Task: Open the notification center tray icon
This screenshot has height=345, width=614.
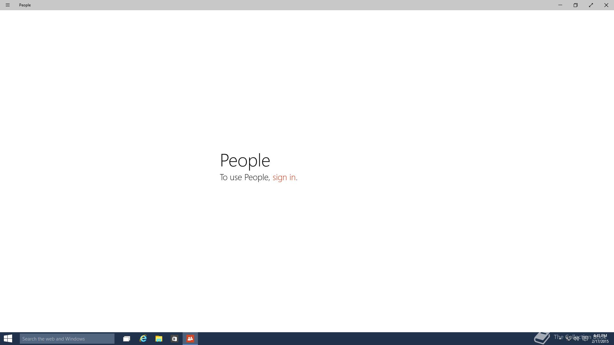Action: point(585,338)
